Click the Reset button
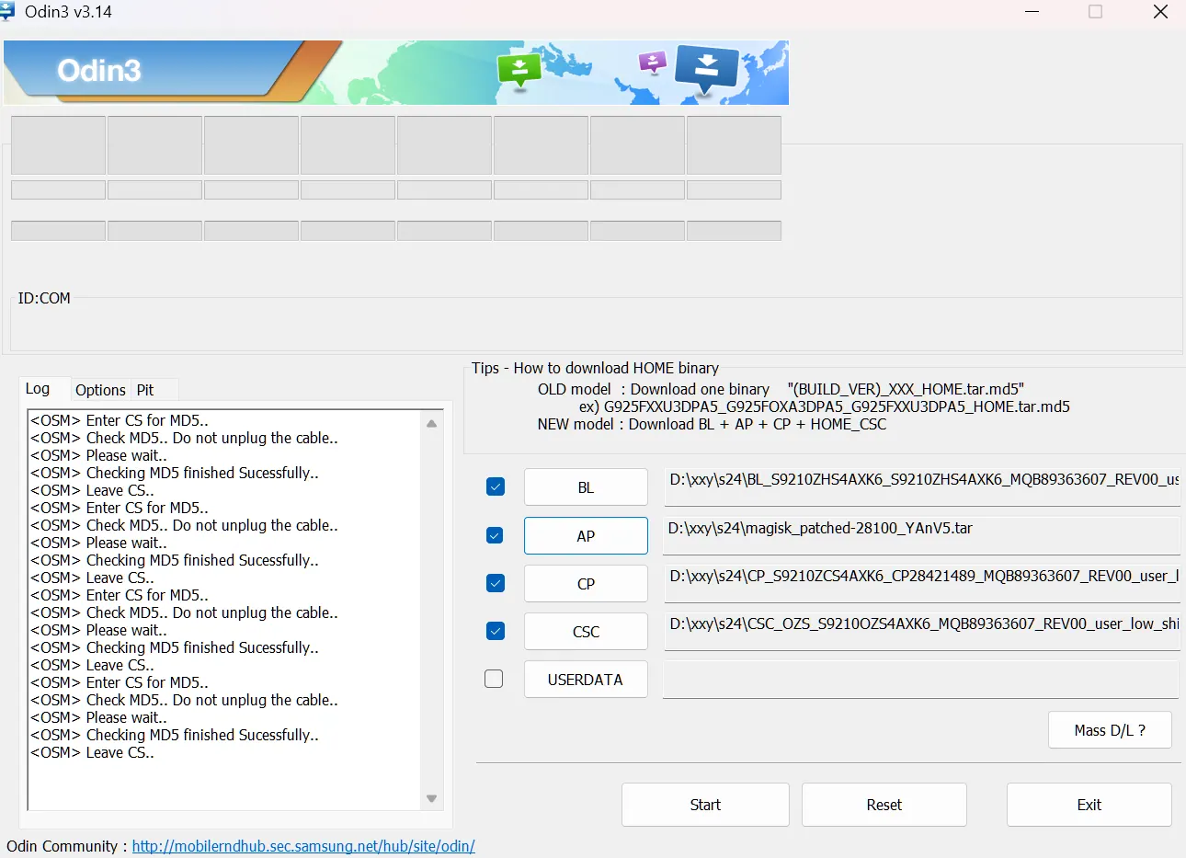The width and height of the screenshot is (1186, 858). point(884,805)
